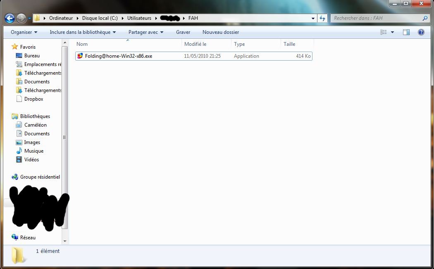Select Ordinateur in the address path
This screenshot has width=434, height=269.
[61, 18]
